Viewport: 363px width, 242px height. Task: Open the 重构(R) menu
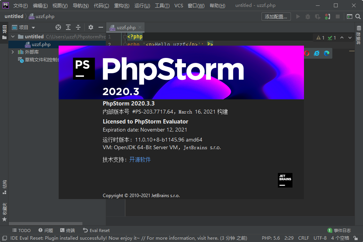(x=122, y=5)
